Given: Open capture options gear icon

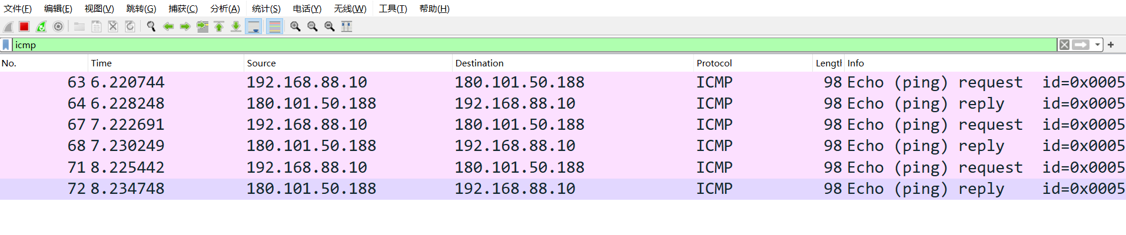Looking at the screenshot, I should [58, 26].
